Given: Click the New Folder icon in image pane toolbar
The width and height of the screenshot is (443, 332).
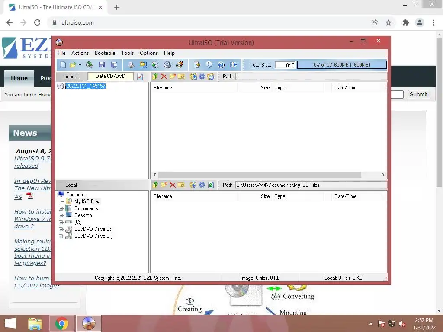Looking at the screenshot, I should pos(173,77).
